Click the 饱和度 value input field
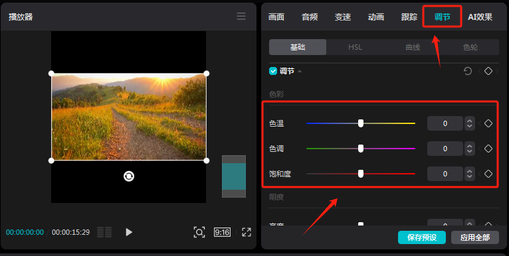This screenshot has width=509, height=256. [x=445, y=174]
